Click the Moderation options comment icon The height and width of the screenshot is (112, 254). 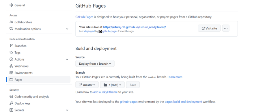tap(11, 29)
